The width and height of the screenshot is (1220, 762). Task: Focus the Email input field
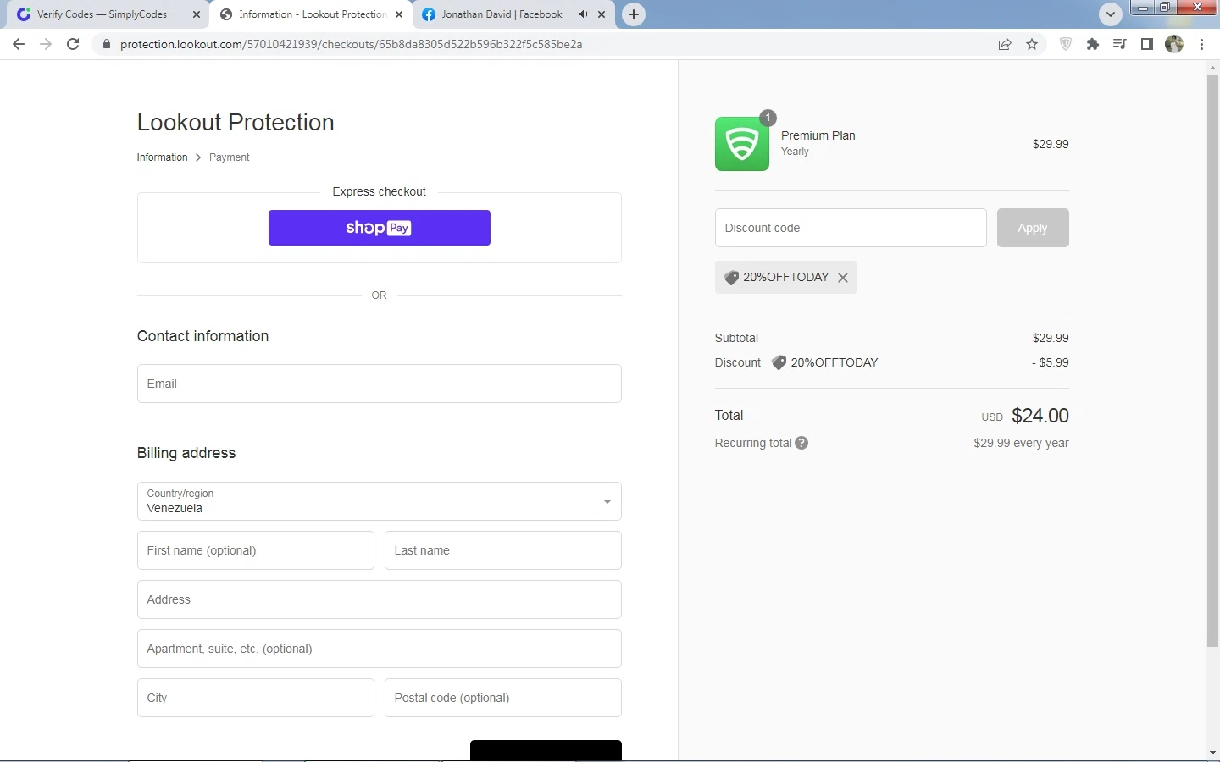point(380,384)
